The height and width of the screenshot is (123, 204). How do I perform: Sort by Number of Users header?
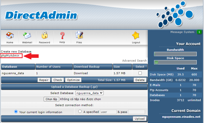click(x=54, y=67)
